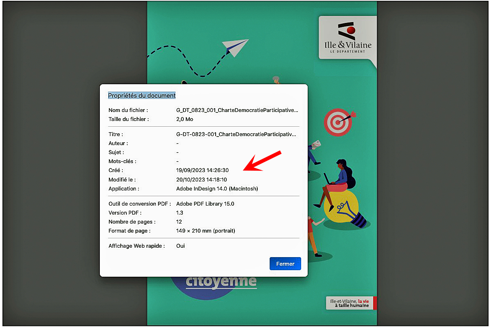Click the file size value 2,0 Mo
This screenshot has height=327, width=491.
(x=185, y=119)
